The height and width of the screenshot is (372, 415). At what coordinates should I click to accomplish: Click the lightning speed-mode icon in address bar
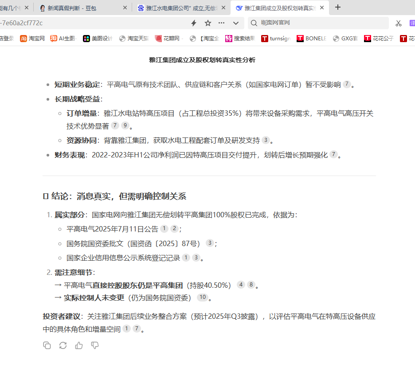(x=194, y=23)
